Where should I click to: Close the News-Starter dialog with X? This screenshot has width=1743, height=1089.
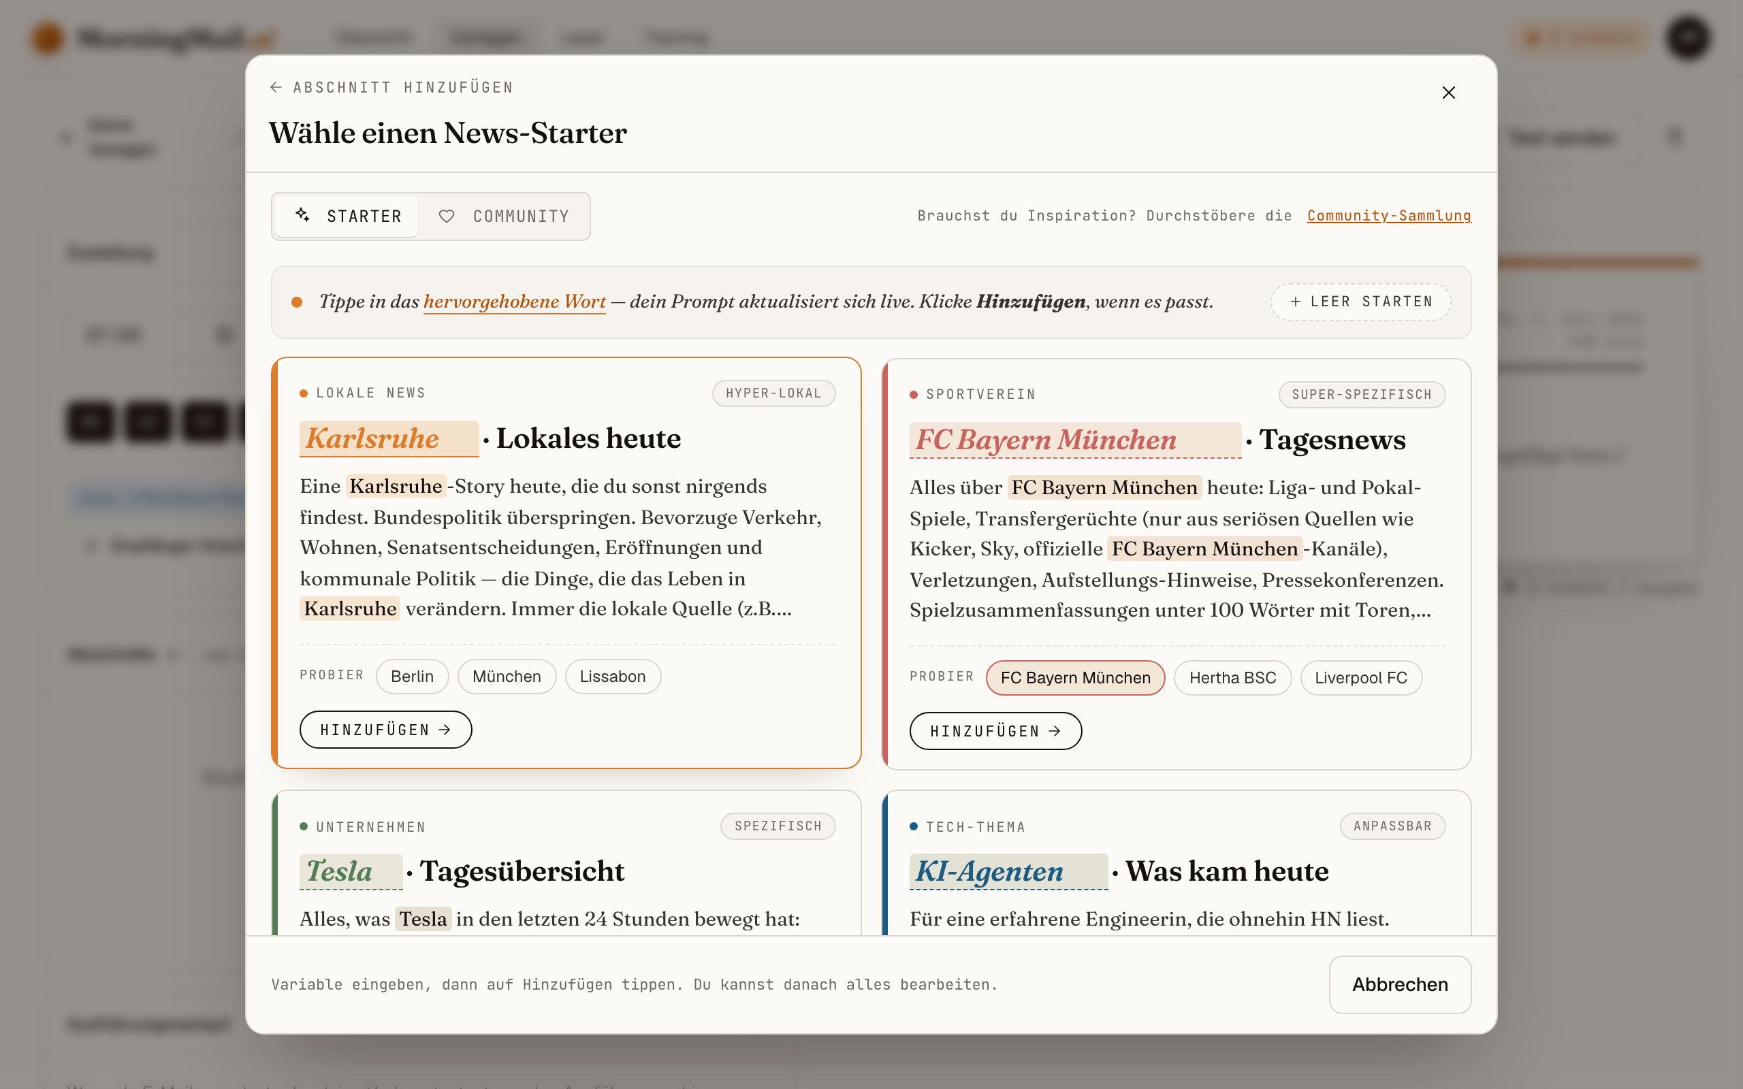1448,93
